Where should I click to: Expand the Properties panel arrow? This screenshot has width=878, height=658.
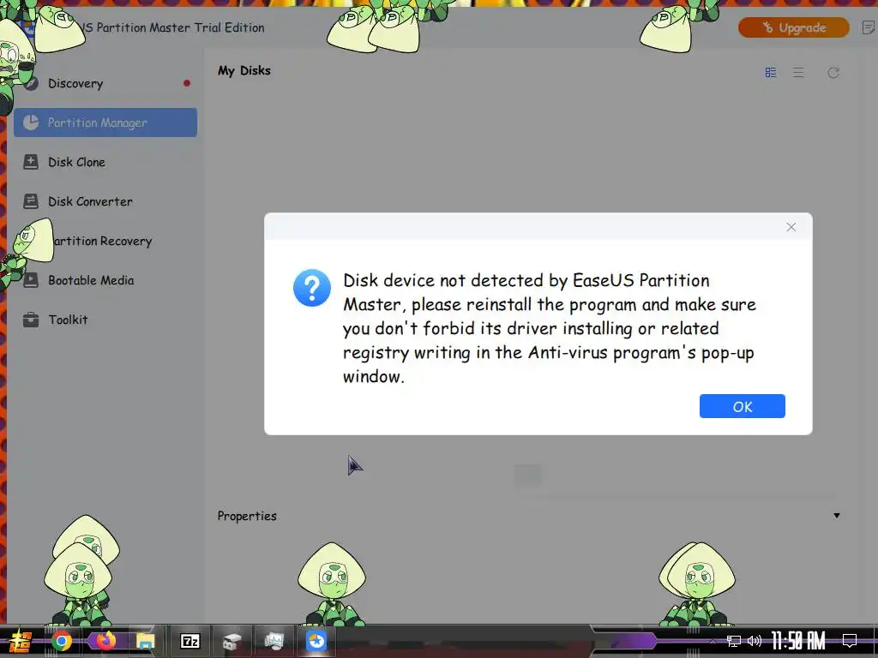pyautogui.click(x=837, y=516)
